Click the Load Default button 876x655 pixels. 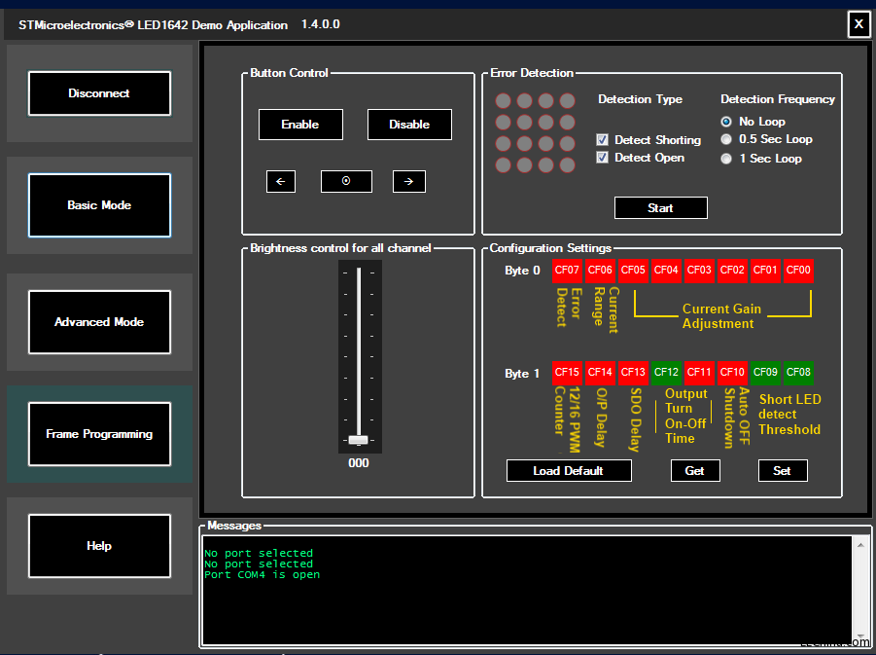coord(569,471)
